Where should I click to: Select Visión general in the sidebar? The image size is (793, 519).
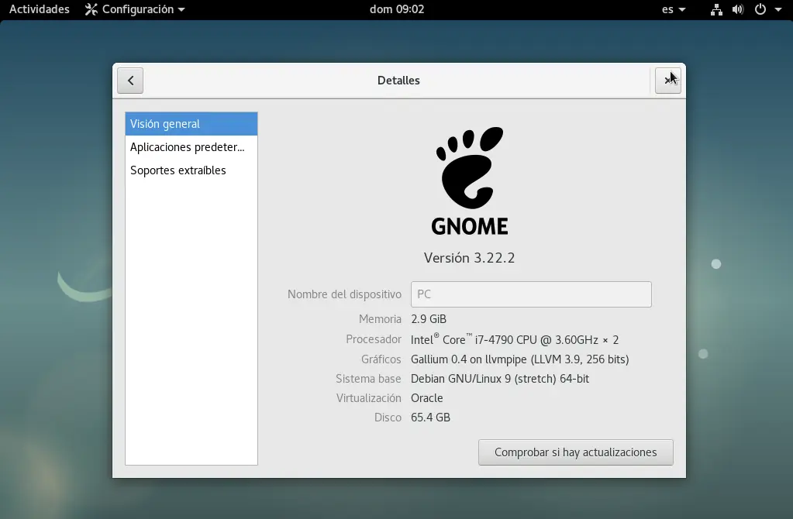tap(191, 124)
